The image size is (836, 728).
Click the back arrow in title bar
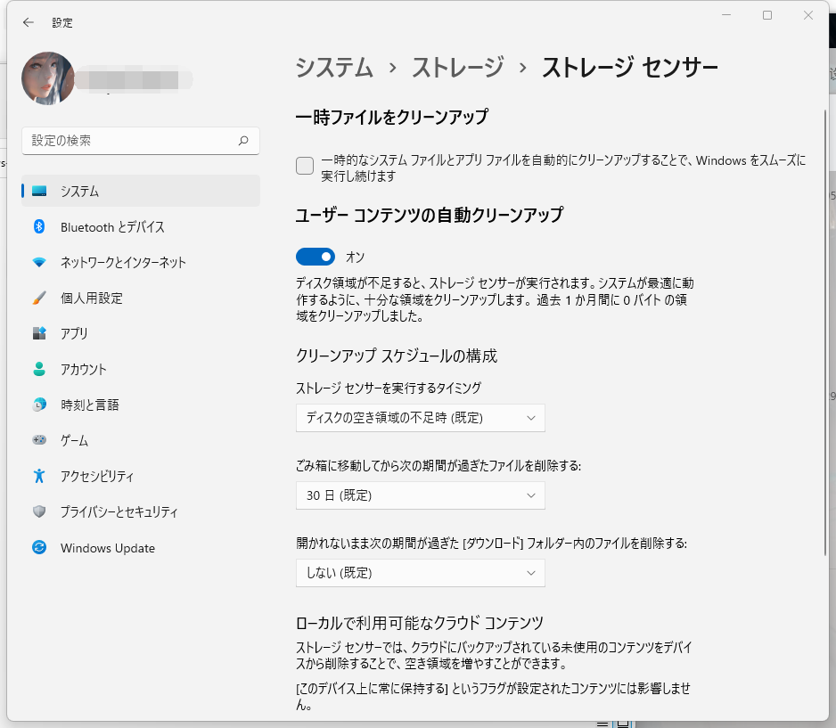tap(29, 22)
